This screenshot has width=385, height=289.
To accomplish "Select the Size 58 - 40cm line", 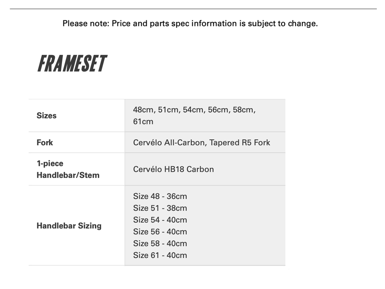I will tap(160, 243).
